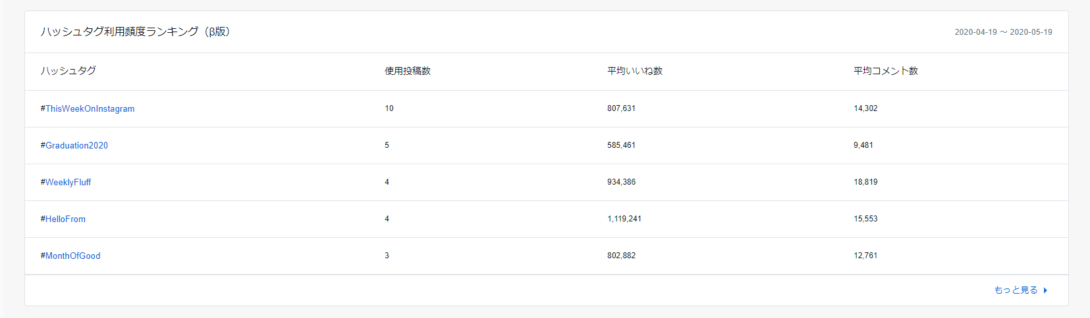Click the ハッシュタグ利用頻度ランキング title

tap(136, 32)
